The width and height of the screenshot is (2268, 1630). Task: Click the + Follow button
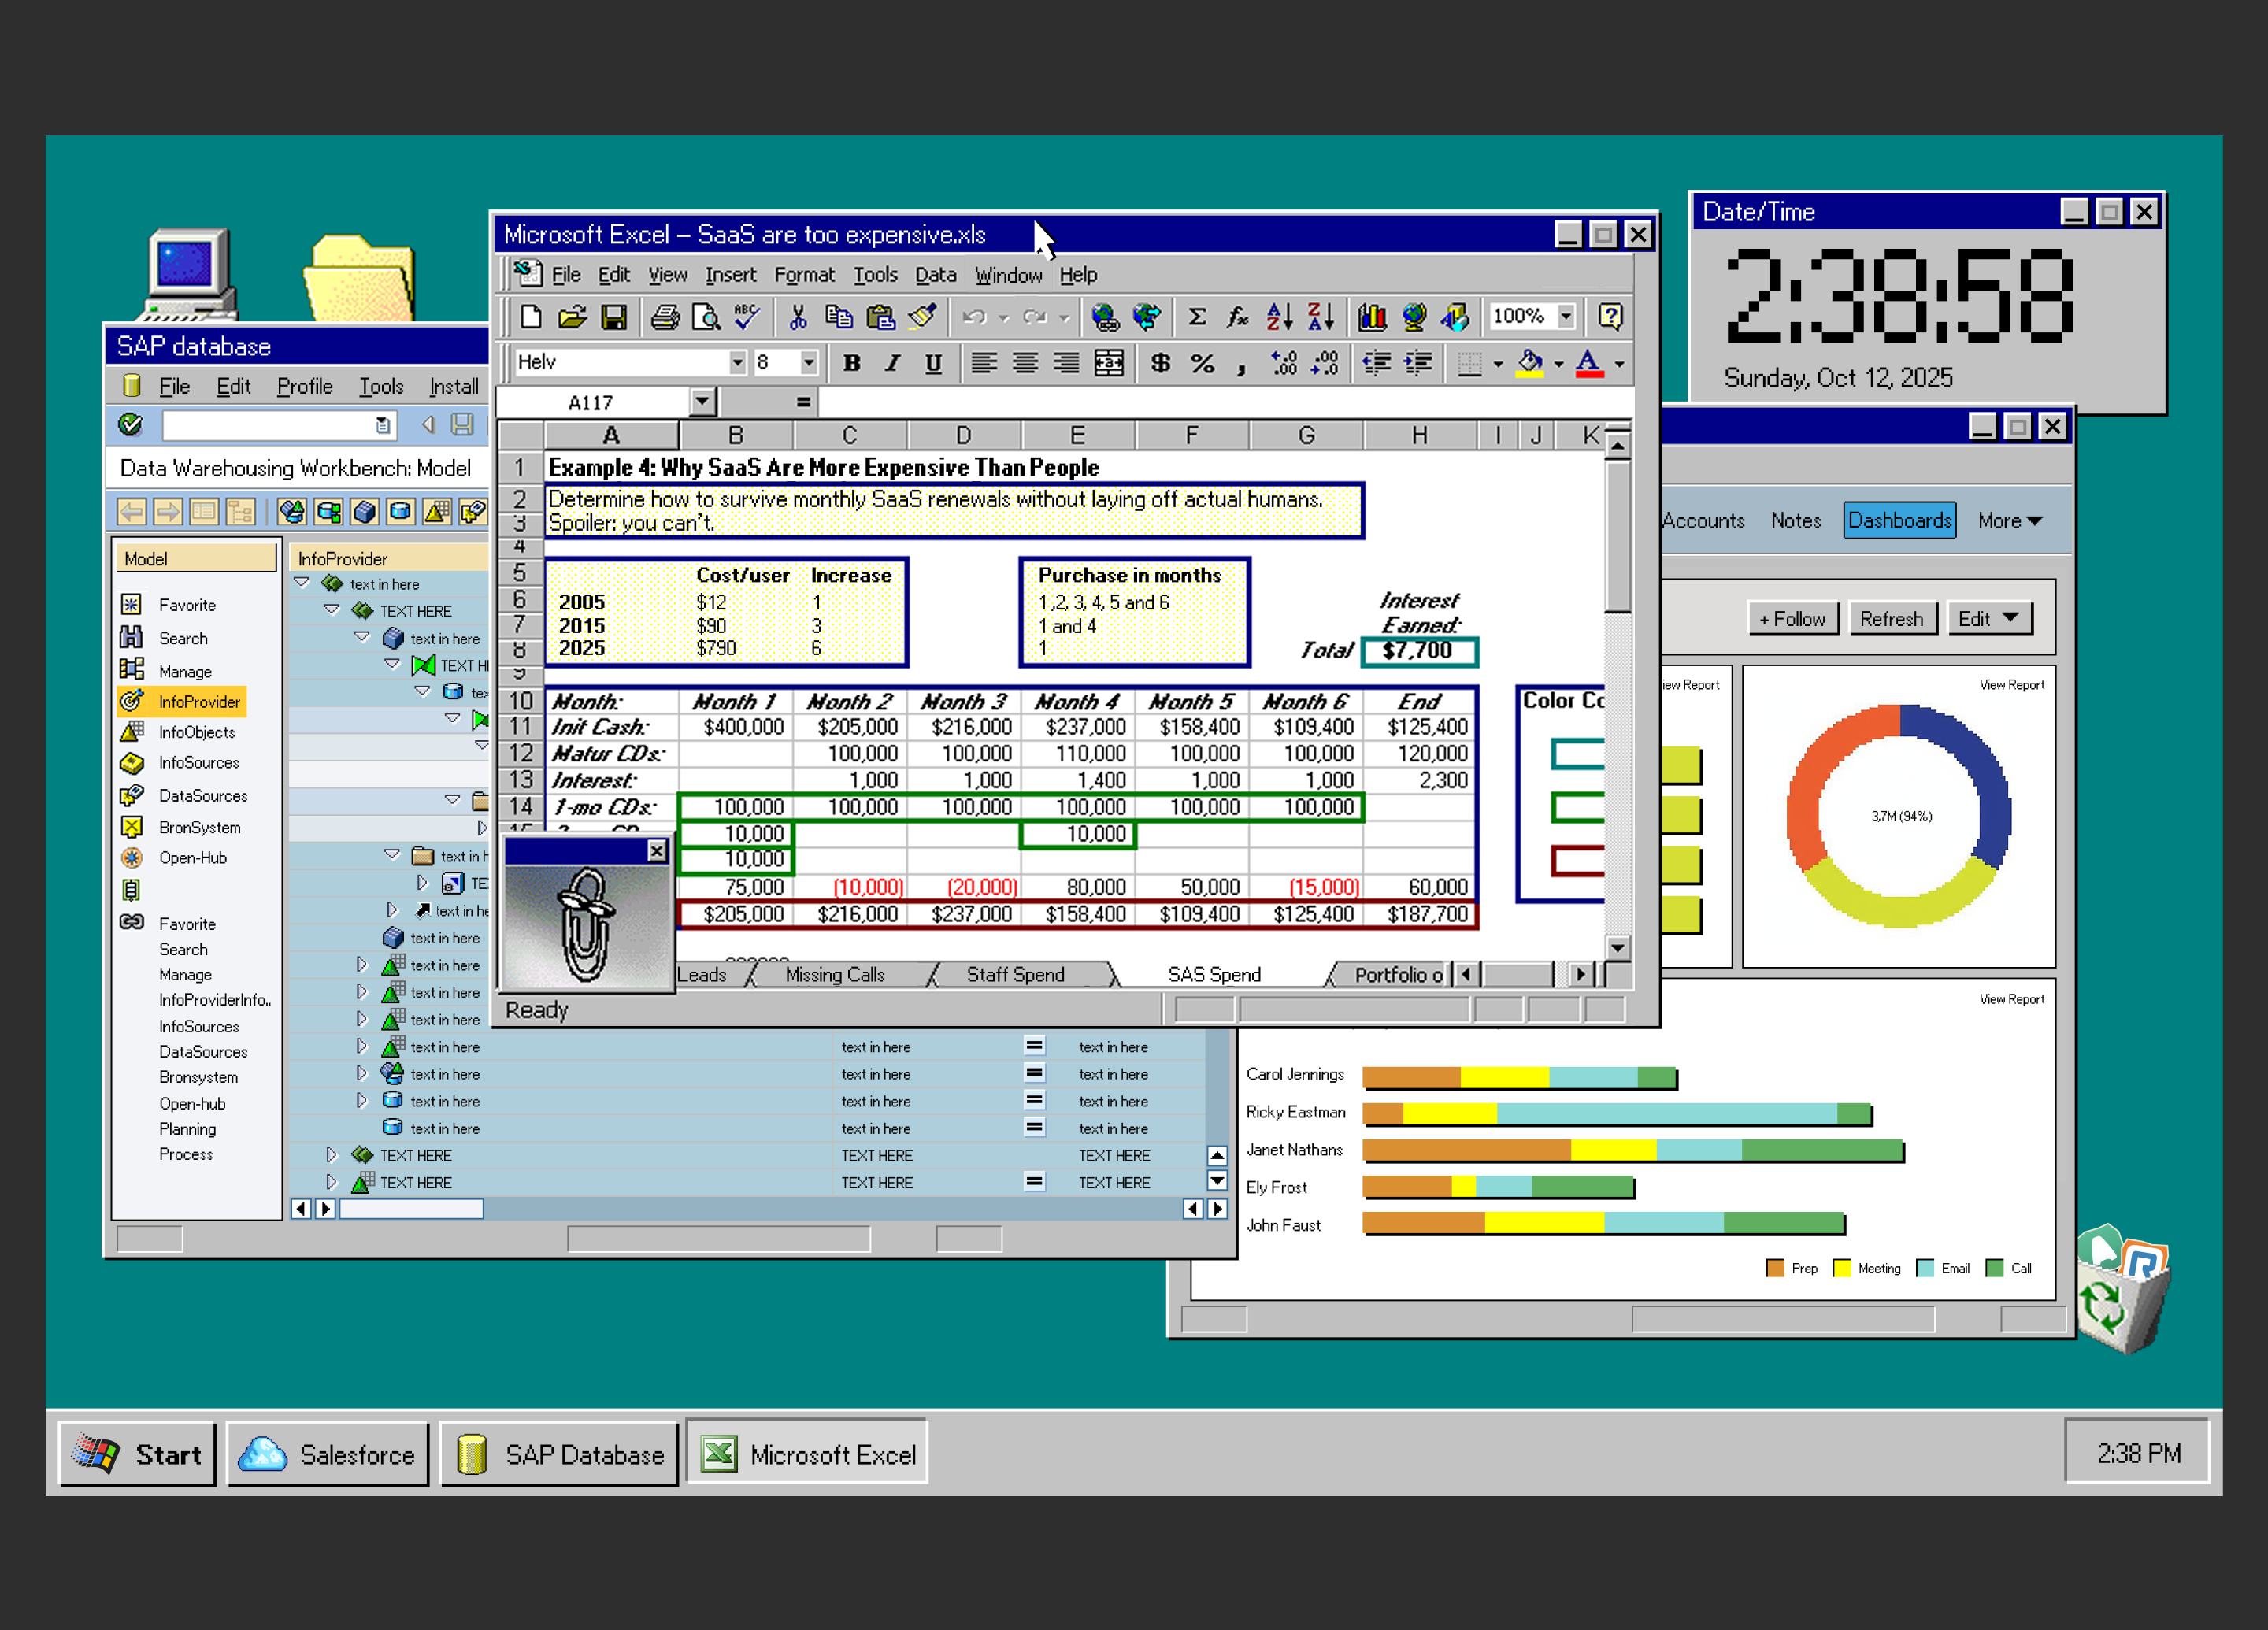(x=1792, y=618)
